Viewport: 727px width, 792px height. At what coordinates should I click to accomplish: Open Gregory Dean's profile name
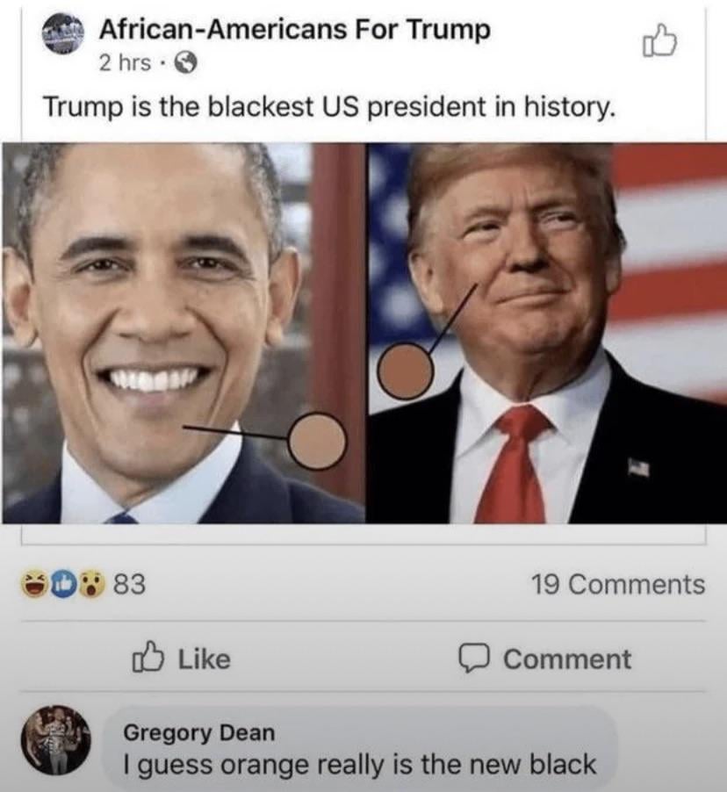coord(199,732)
